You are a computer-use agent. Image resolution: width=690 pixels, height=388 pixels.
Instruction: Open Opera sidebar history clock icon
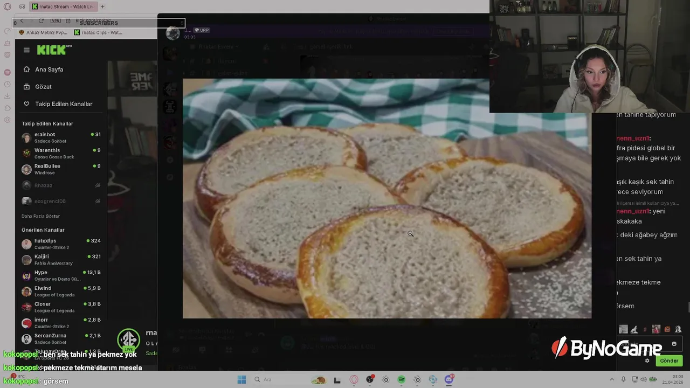point(7,84)
